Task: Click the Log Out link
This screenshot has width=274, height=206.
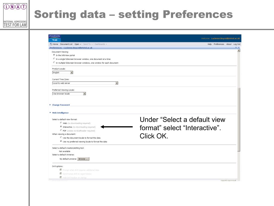Action: pos(237,44)
